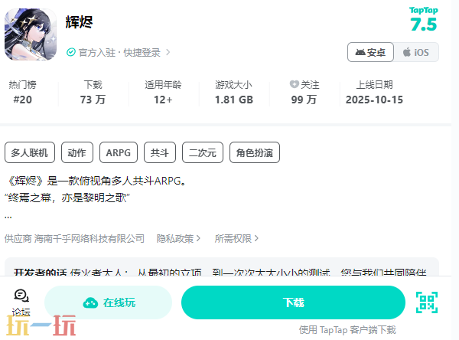Click the Android robot icon
The height and width of the screenshot is (340, 459).
pyautogui.click(x=360, y=53)
